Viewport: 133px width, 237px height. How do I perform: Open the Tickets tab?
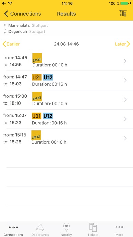pos(93,230)
